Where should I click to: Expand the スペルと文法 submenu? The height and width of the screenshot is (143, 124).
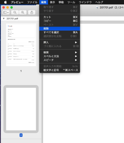60,56
